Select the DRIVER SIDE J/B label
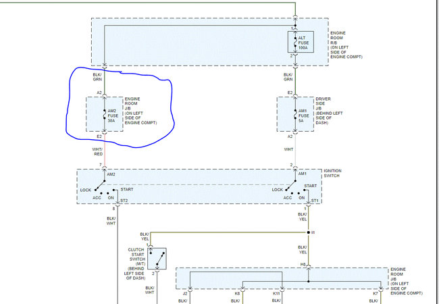Viewport: 439px width, 304px height. click(329, 111)
